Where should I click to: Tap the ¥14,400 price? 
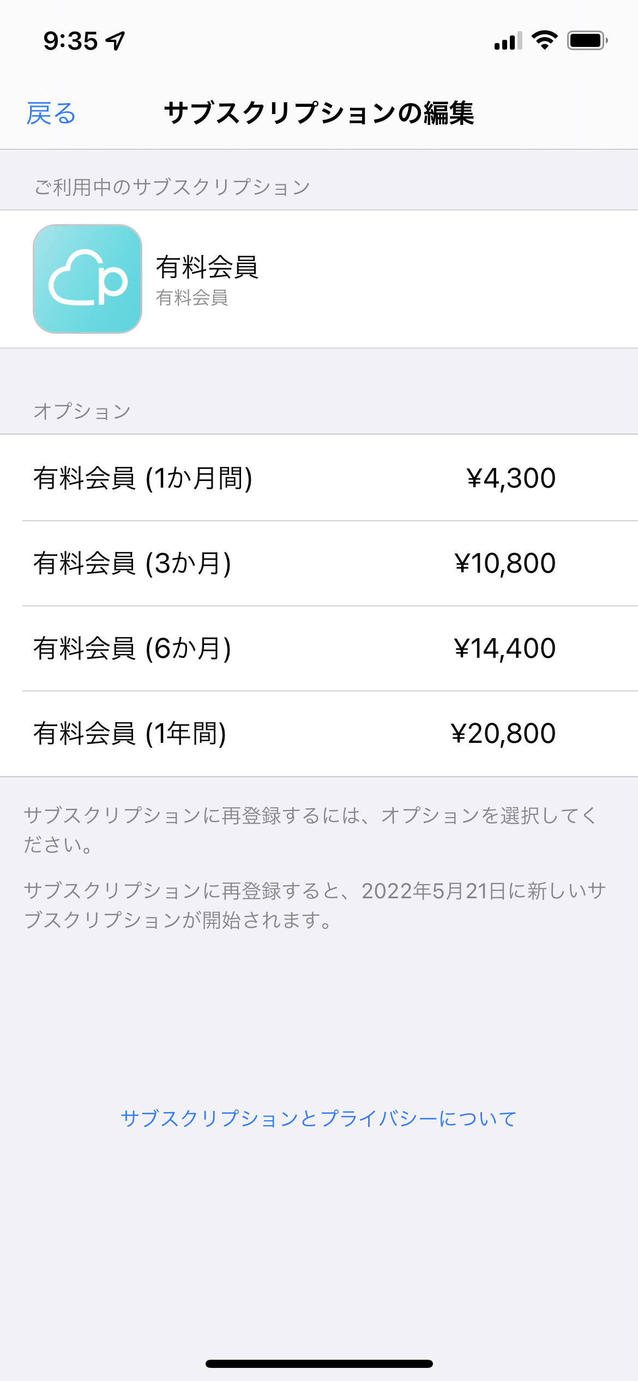(505, 648)
